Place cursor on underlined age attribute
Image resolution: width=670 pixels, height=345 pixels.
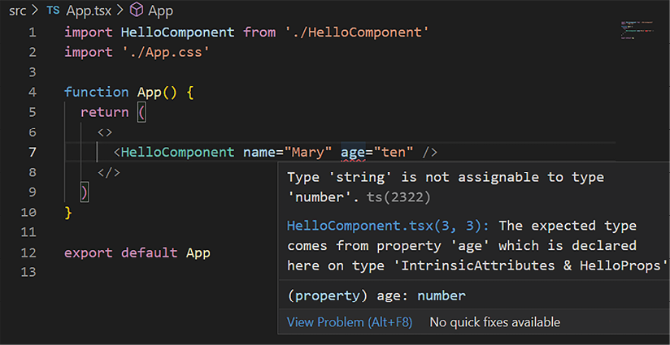click(353, 153)
